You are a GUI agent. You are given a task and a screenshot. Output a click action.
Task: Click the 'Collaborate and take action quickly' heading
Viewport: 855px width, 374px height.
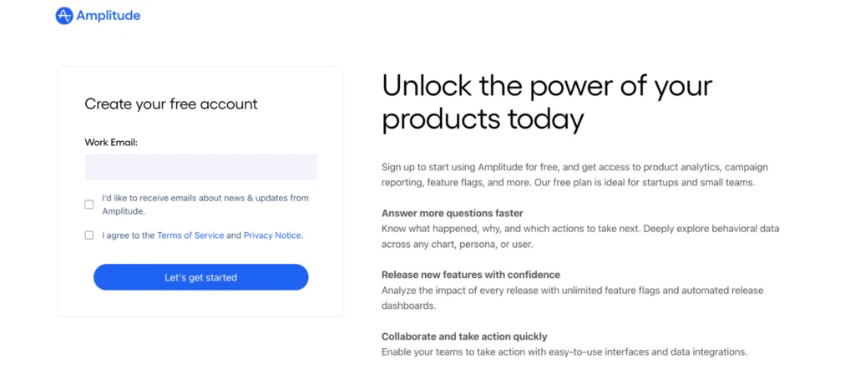(x=464, y=336)
